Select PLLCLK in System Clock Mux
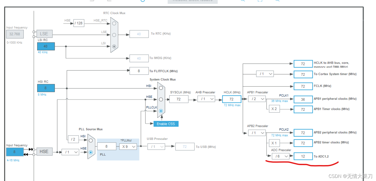Viewport: 376px width, 181px height. [x=161, y=111]
